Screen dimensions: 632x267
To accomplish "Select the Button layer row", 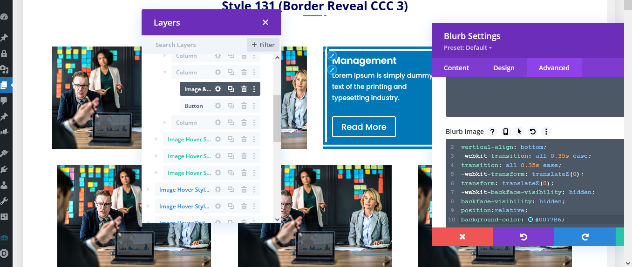I will 220,106.
